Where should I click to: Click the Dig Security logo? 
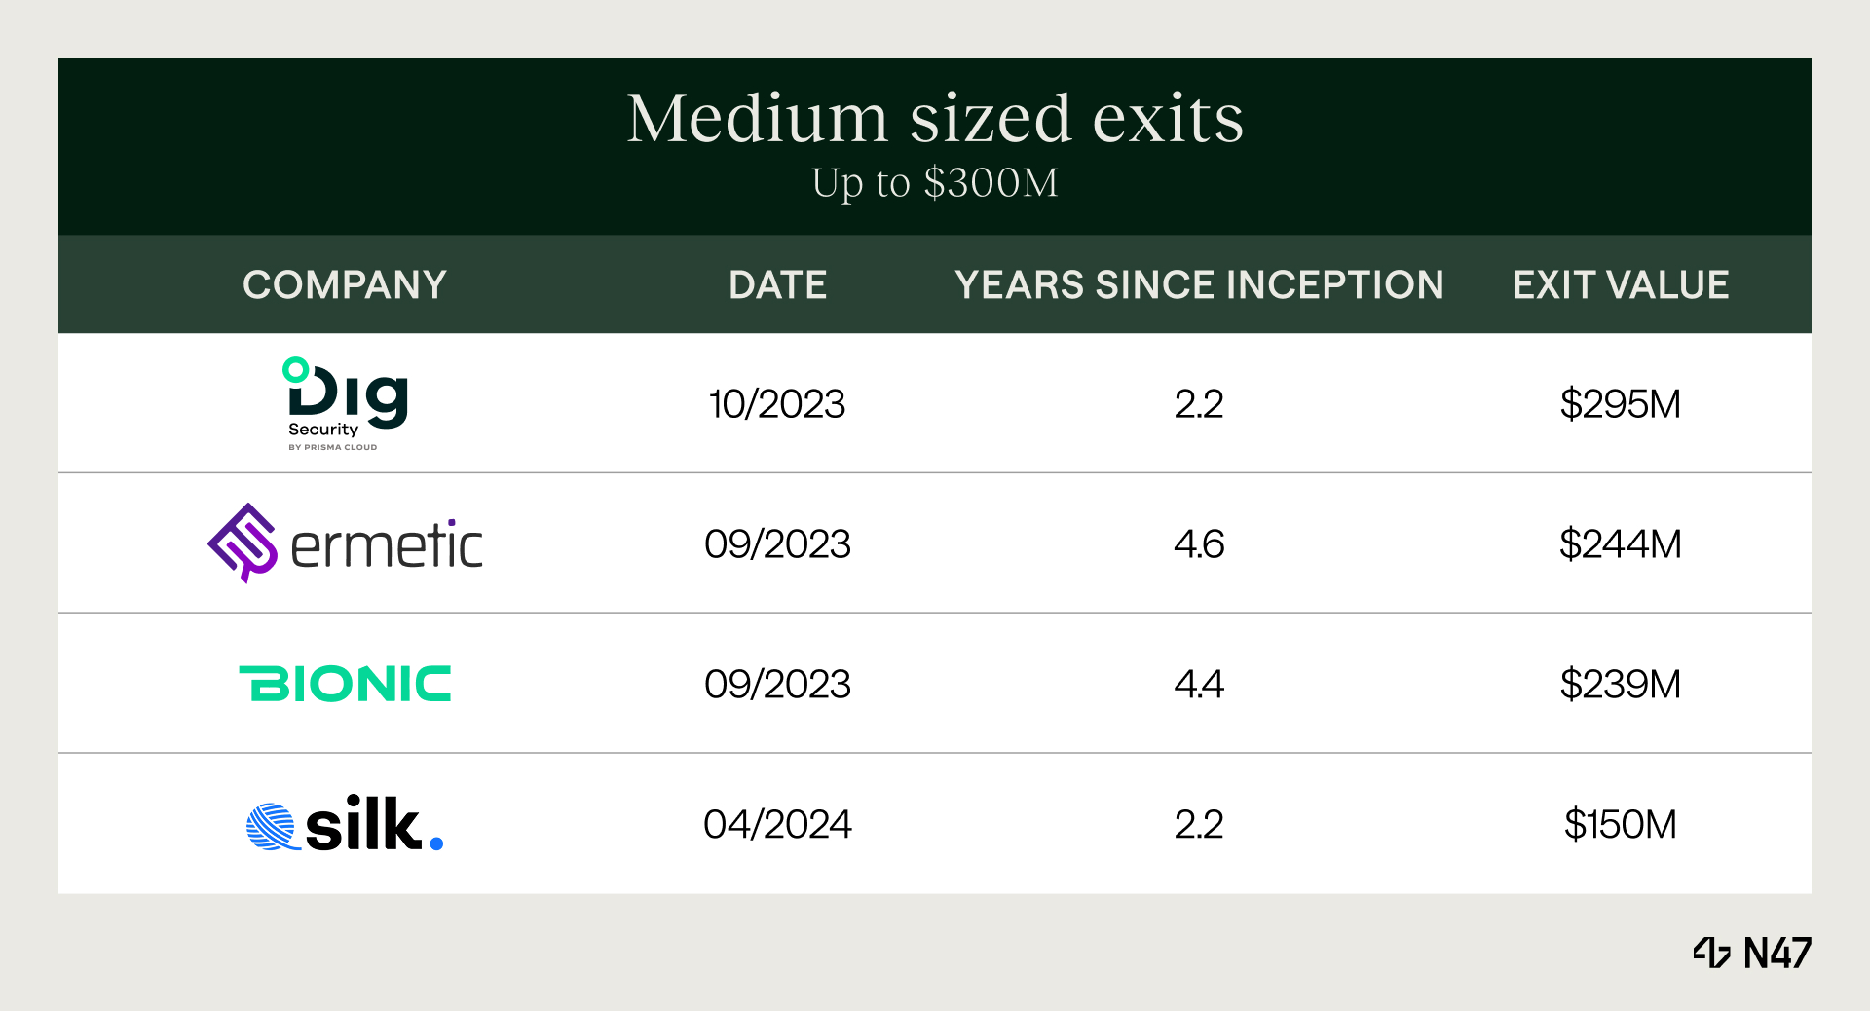click(x=346, y=403)
